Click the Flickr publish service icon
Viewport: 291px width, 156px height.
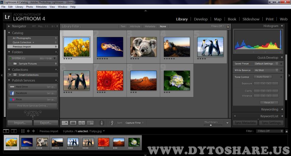coord(12,100)
